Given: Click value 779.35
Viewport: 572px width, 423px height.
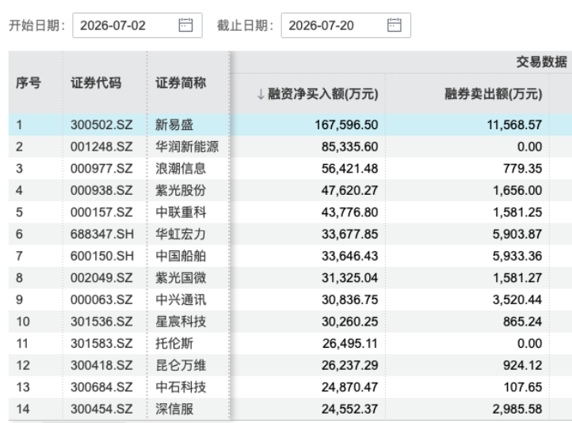Looking at the screenshot, I should click(x=522, y=169).
